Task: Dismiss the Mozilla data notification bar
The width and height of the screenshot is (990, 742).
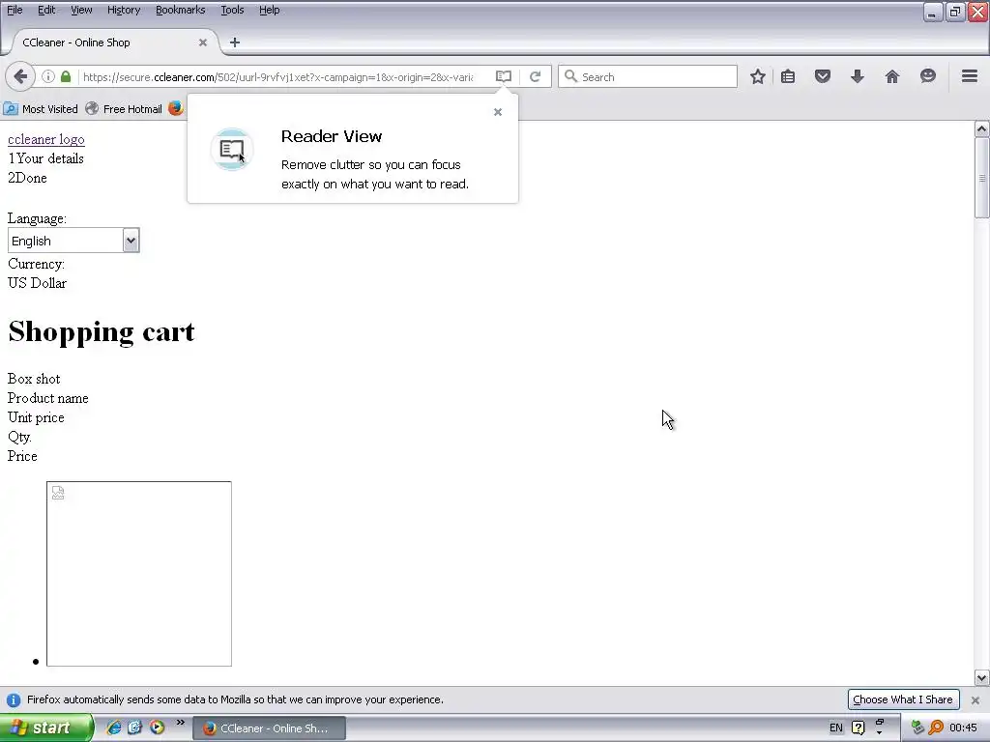Action: point(975,699)
